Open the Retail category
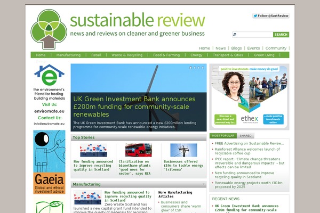 pos(96,55)
